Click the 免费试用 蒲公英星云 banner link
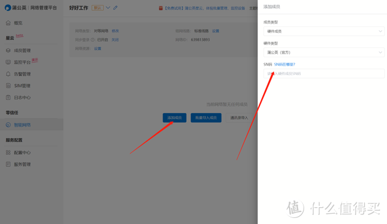The width and height of the screenshot is (387, 224). pos(204,8)
